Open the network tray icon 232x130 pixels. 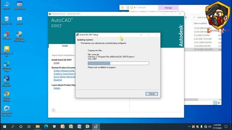pyautogui.click(x=206, y=127)
